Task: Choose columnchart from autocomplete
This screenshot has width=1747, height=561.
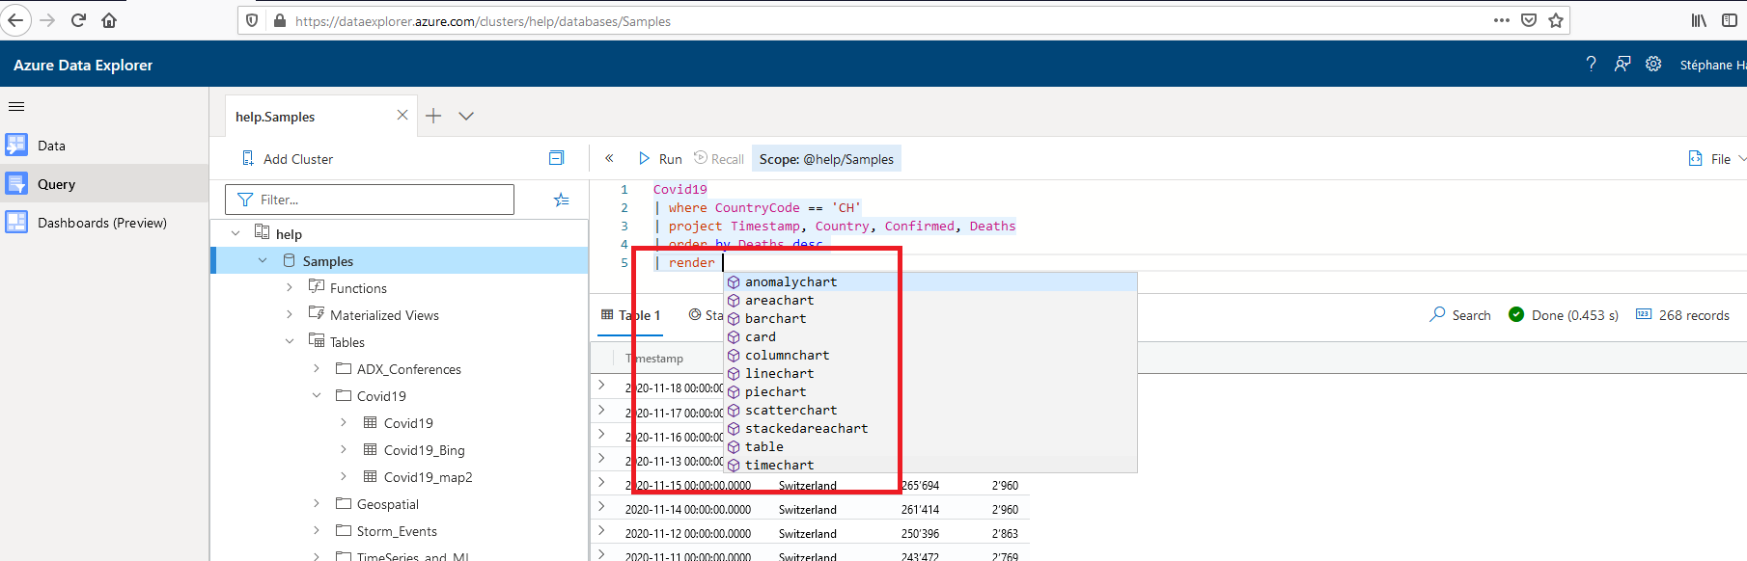Action: tap(930, 355)
